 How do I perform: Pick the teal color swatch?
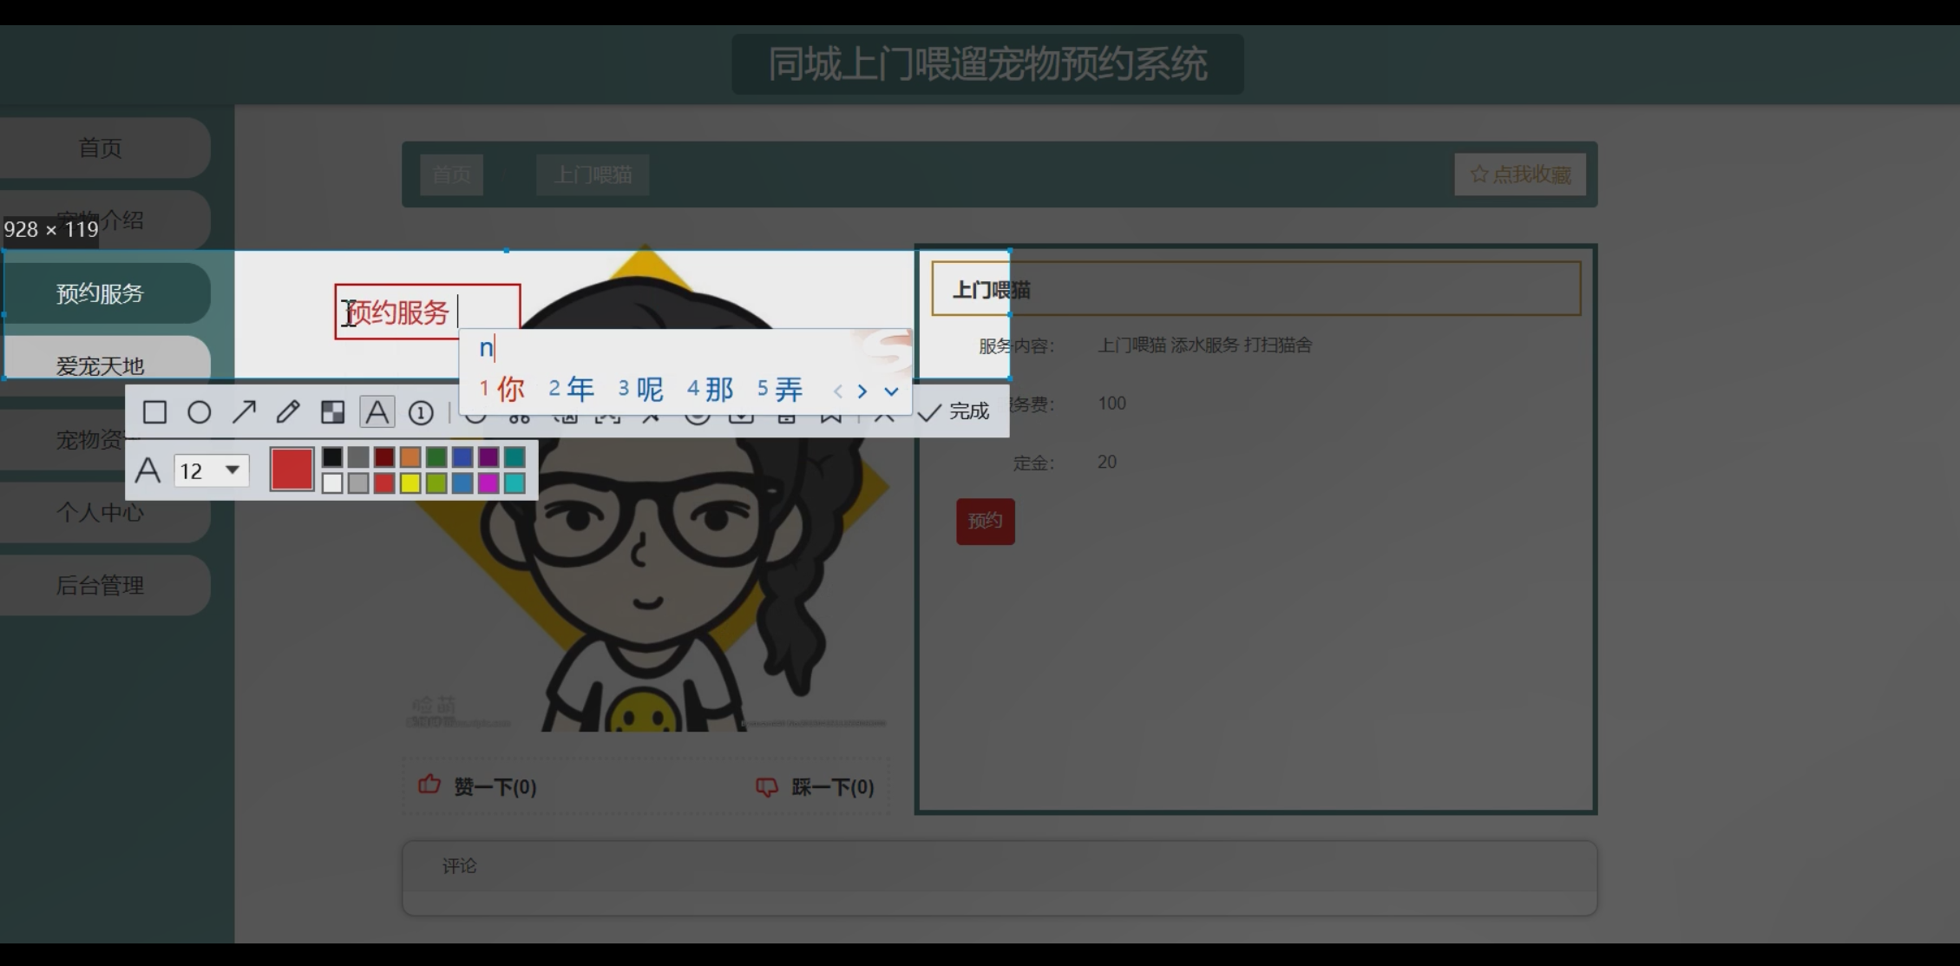point(515,457)
